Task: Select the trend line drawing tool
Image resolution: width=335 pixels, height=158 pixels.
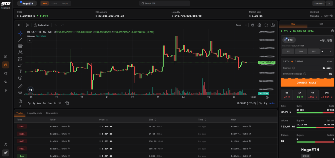Action: tap(20, 39)
